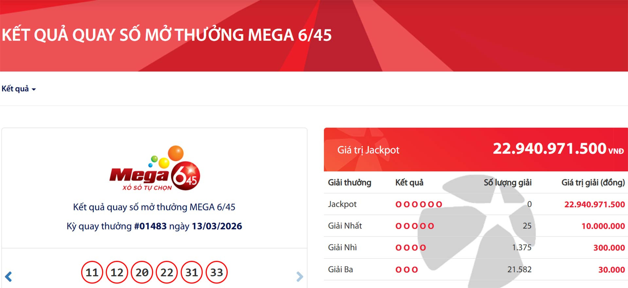Click the number 33 result ball
This screenshot has width=628, height=288.
tap(217, 272)
